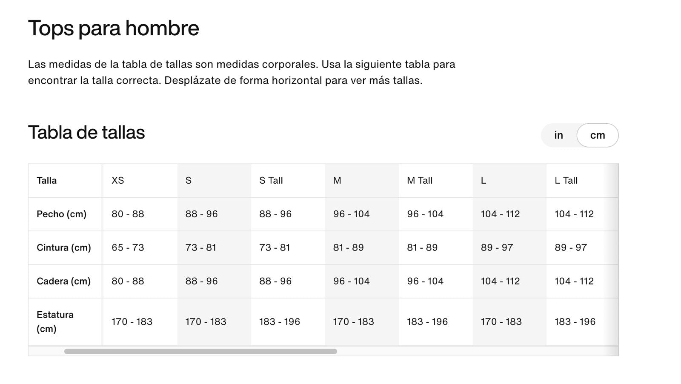This screenshot has height=384, width=681.
Task: Select M waist value 81 - 89
Action: 348,247
